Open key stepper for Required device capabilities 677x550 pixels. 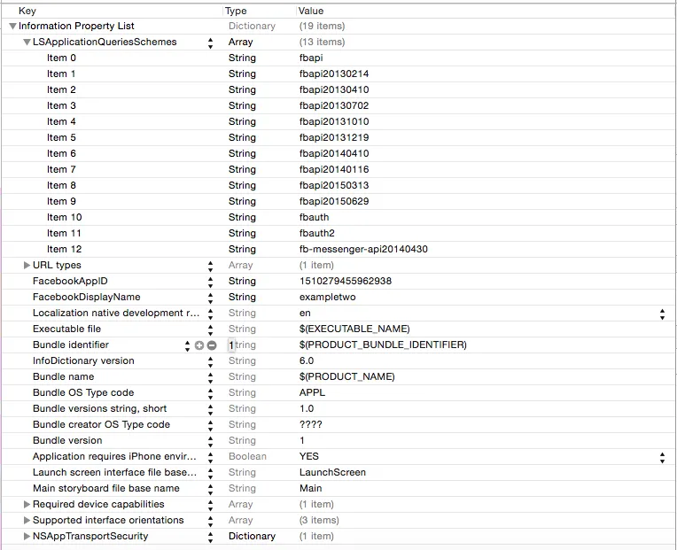[210, 505]
